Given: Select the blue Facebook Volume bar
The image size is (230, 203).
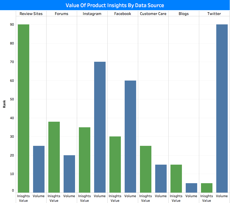Looking at the screenshot, I should pos(130,136).
